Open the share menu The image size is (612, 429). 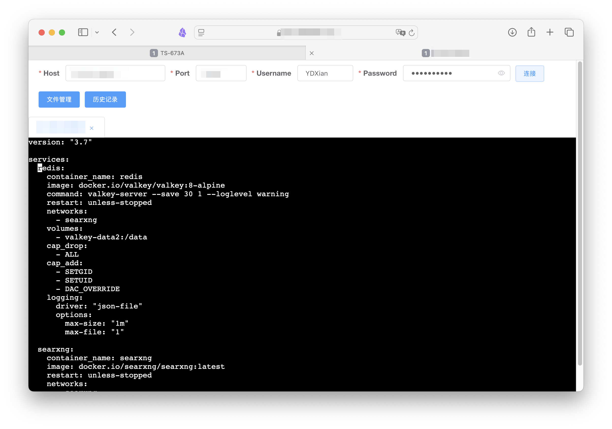pos(531,32)
